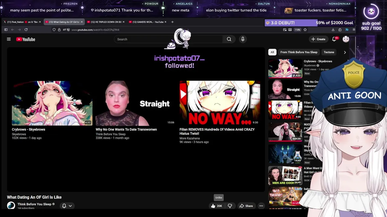Viewport: 387px width, 217px height.
Task: Select From Think Before You Sleep chip
Action: [x=299, y=52]
